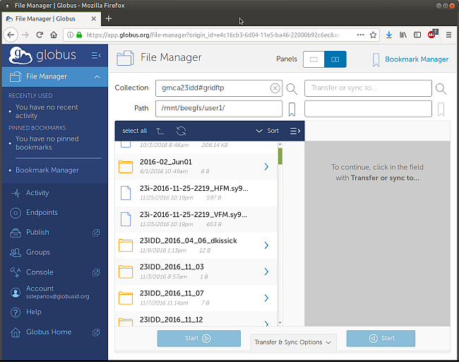Open the Groups page
The width and height of the screenshot is (459, 362).
(x=37, y=252)
